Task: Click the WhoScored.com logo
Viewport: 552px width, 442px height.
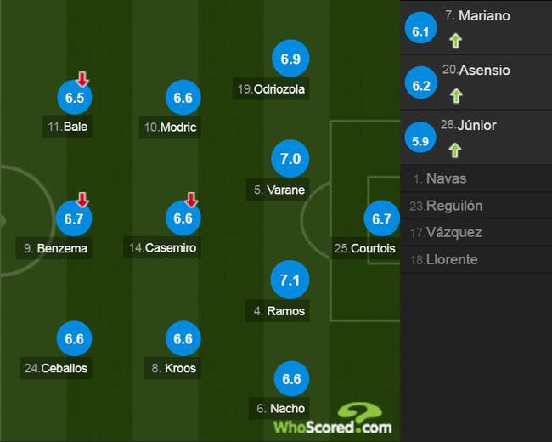Action: coord(333,419)
